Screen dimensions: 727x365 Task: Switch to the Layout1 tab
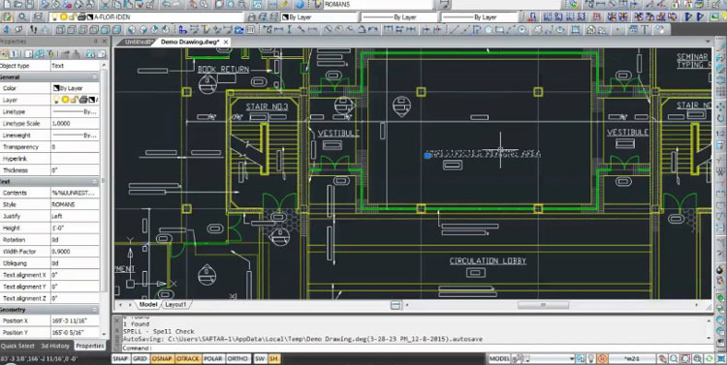click(x=175, y=304)
